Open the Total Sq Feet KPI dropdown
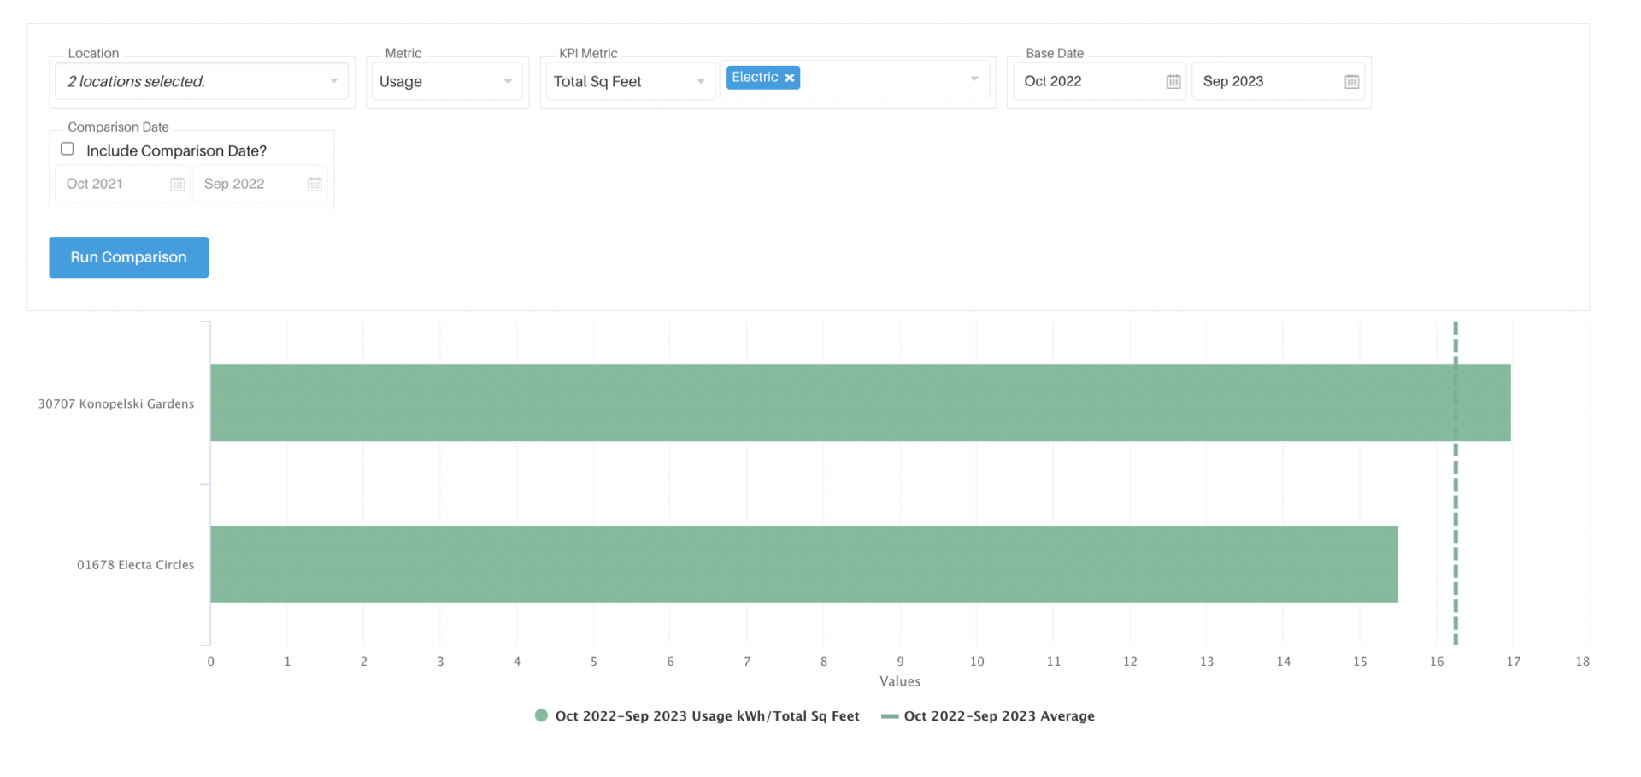 pyautogui.click(x=700, y=82)
